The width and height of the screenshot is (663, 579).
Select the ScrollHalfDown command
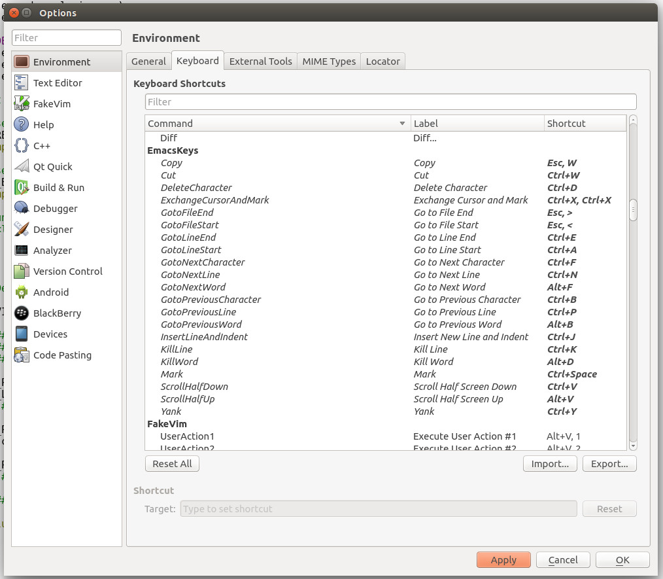[x=386, y=387]
